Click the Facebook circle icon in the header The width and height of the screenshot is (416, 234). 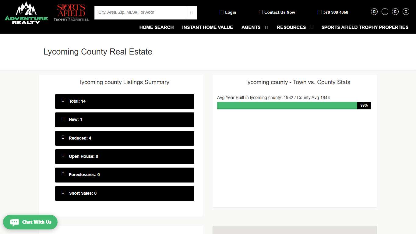coord(374,12)
